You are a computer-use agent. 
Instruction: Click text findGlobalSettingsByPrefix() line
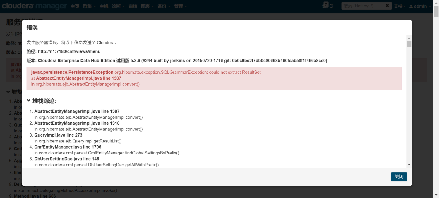[107, 153]
